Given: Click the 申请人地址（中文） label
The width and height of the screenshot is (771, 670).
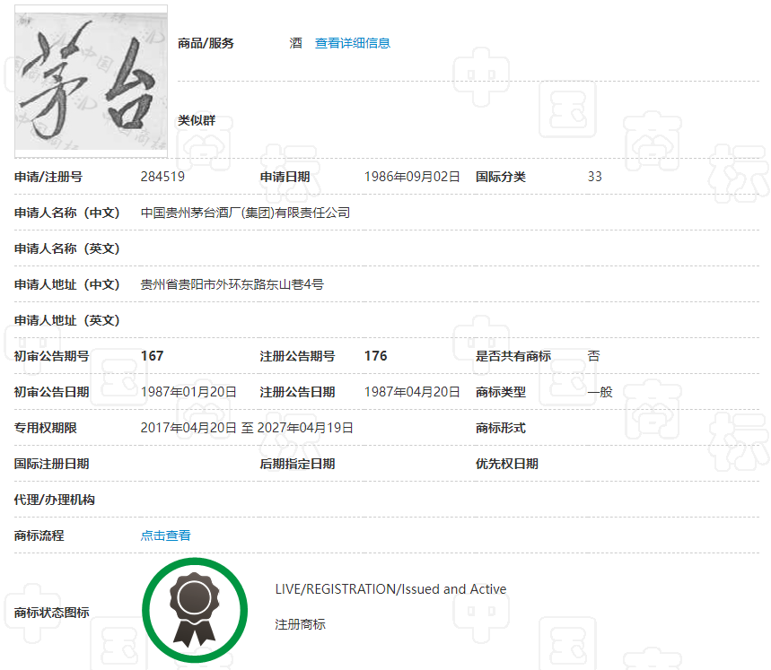Looking at the screenshot, I should [67, 284].
